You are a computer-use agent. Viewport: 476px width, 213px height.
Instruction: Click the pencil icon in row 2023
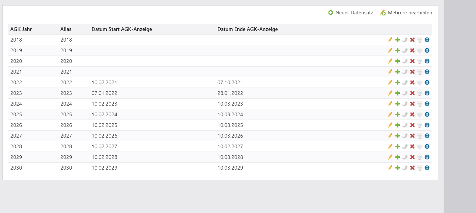tap(390, 93)
